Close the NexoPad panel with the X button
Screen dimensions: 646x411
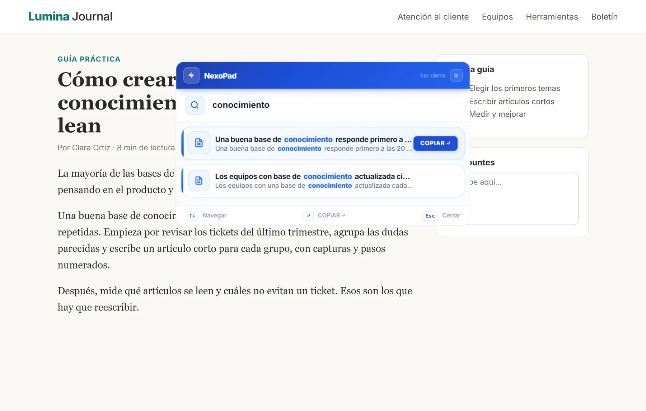click(456, 75)
